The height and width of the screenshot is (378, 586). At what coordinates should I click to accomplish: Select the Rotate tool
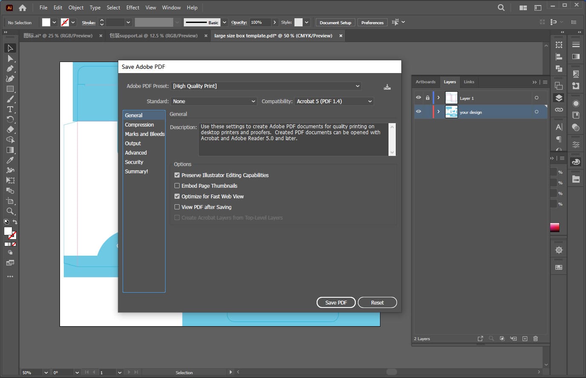pyautogui.click(x=11, y=119)
